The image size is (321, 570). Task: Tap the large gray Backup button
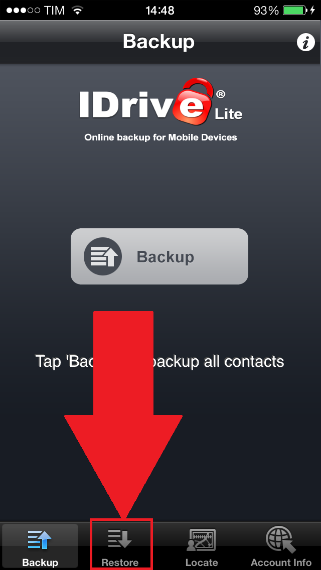(x=159, y=256)
